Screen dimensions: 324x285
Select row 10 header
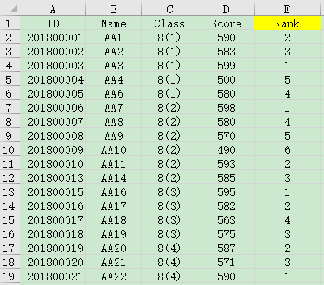pos(10,150)
